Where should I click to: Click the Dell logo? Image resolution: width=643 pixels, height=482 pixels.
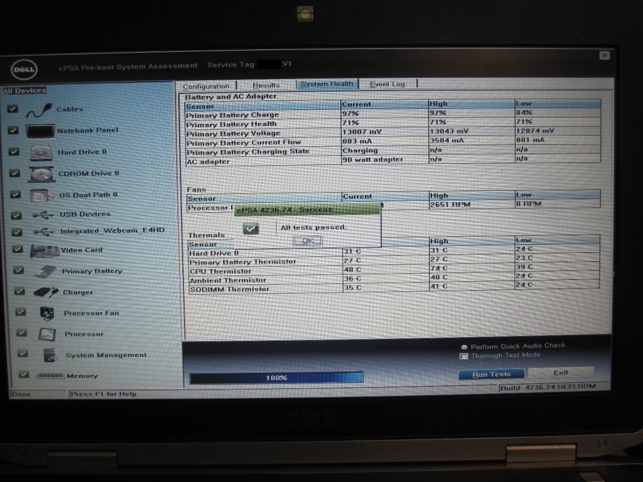[24, 69]
